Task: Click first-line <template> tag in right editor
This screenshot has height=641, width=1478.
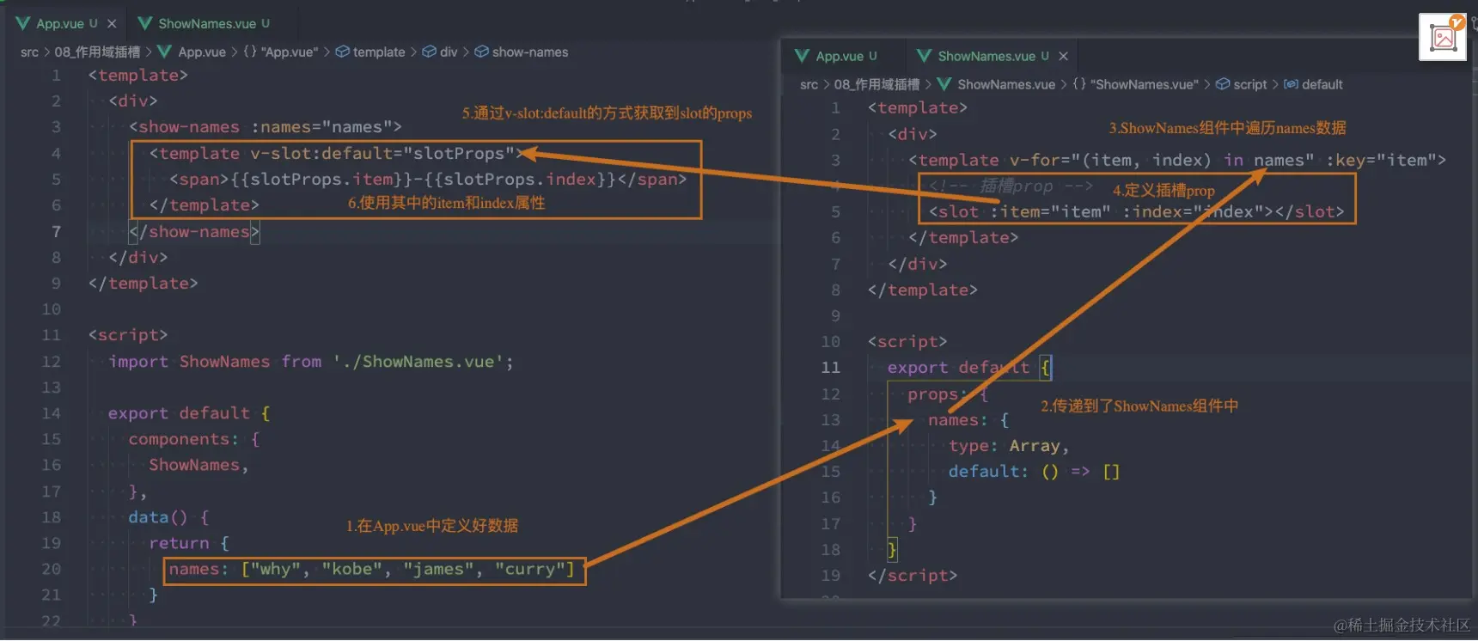Action: coord(918,108)
